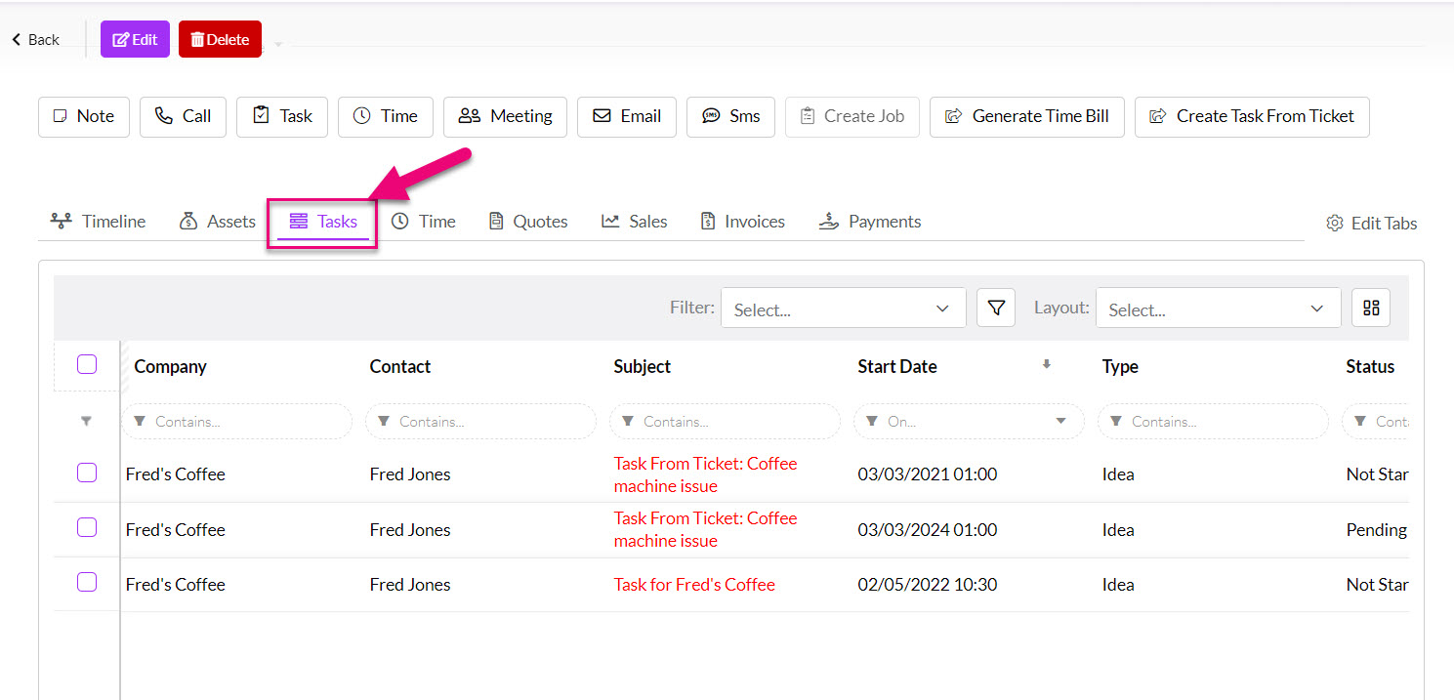This screenshot has height=700, width=1454.
Task: Click the Time action button
Action: (x=386, y=116)
